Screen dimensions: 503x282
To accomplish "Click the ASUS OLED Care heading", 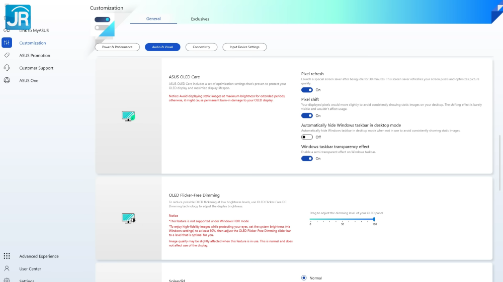I will (184, 77).
